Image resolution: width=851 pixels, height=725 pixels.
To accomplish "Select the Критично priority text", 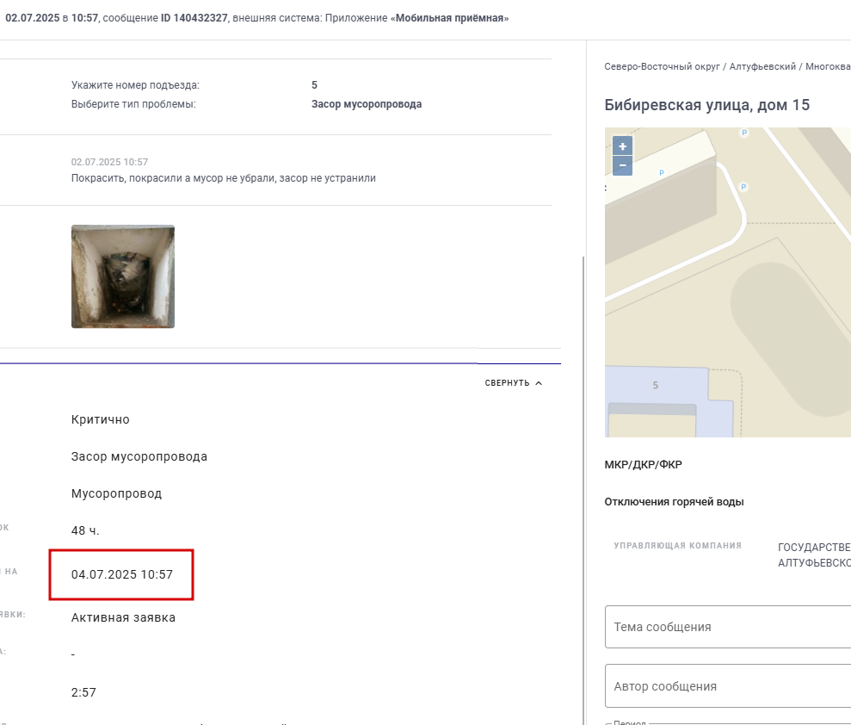I will tap(101, 419).
